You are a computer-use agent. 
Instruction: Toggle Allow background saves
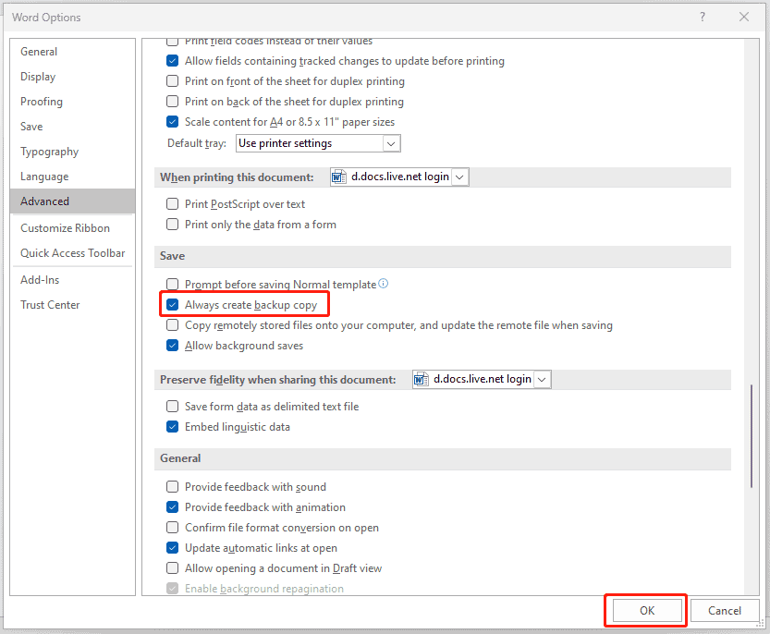coord(172,346)
